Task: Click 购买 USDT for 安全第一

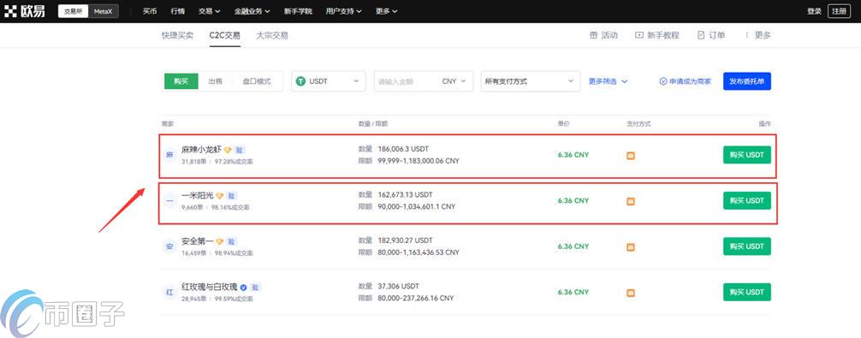Action: click(x=747, y=246)
